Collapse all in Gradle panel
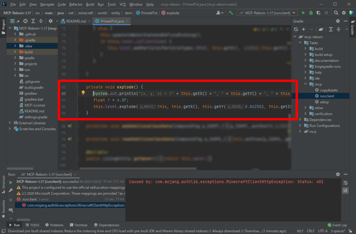This screenshot has width=356, height=234. 338,29
